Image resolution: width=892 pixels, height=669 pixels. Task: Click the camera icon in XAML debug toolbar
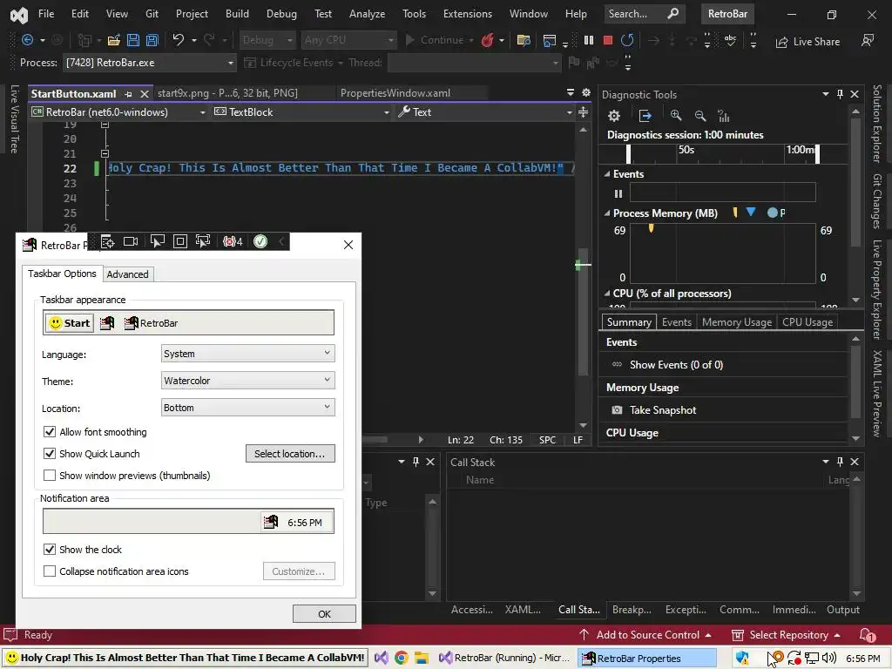tap(131, 241)
